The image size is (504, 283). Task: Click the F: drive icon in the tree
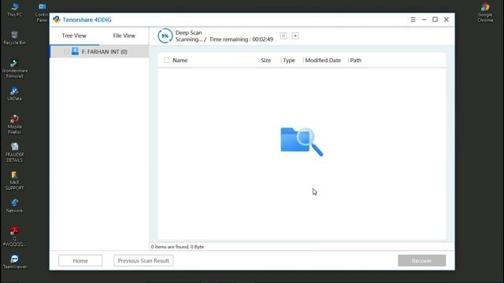click(x=76, y=51)
